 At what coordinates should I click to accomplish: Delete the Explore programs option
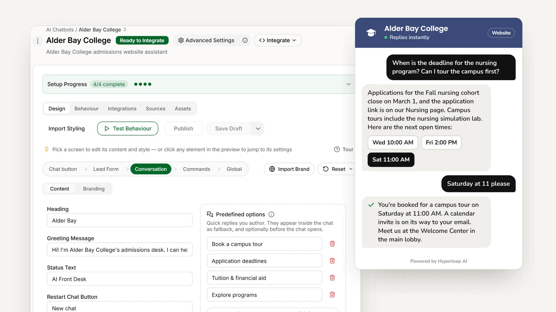[332, 295]
